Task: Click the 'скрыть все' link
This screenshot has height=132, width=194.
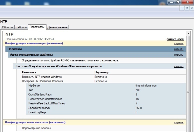Action: [x=175, y=39]
